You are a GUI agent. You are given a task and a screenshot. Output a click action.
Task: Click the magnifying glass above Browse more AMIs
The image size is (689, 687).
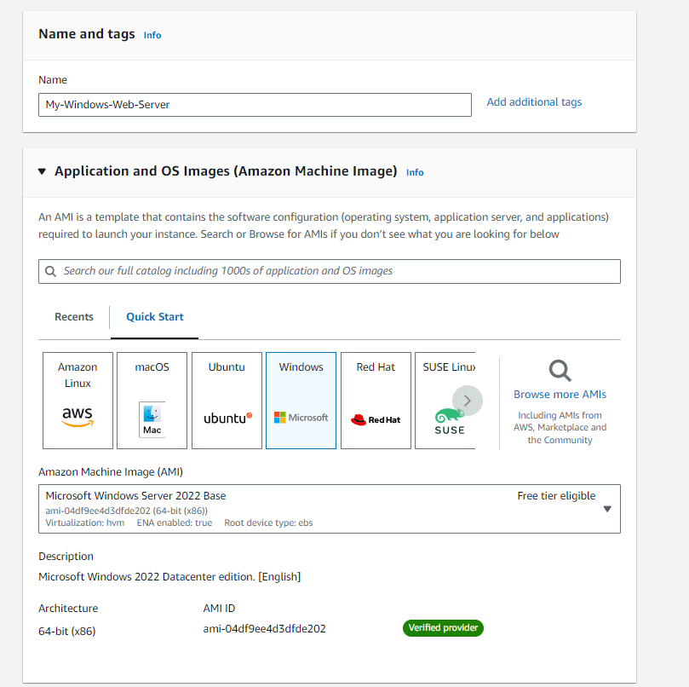560,372
